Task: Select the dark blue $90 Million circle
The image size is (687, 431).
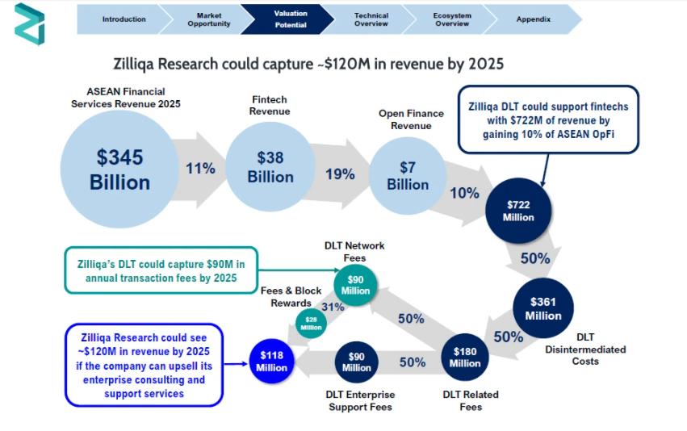Action: point(356,362)
